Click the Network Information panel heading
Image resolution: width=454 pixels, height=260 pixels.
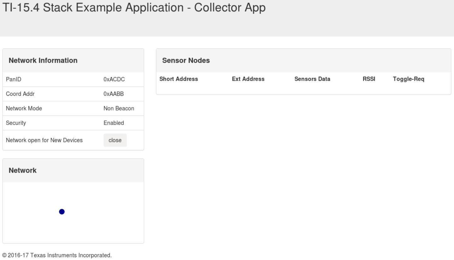(x=43, y=61)
